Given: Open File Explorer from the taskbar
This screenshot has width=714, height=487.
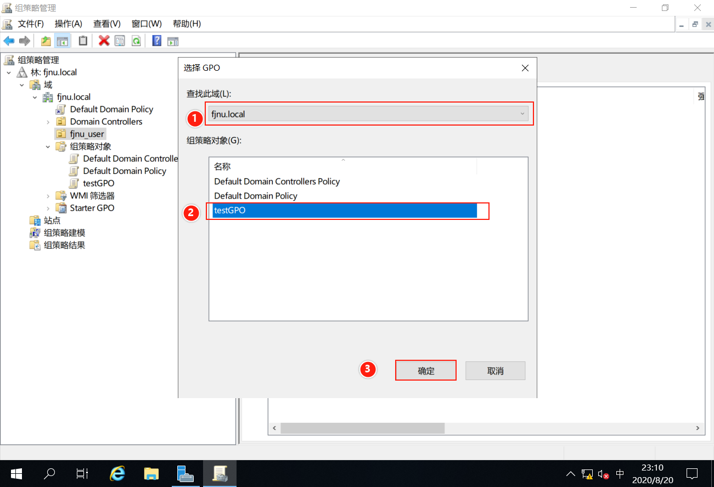Looking at the screenshot, I should (x=151, y=473).
